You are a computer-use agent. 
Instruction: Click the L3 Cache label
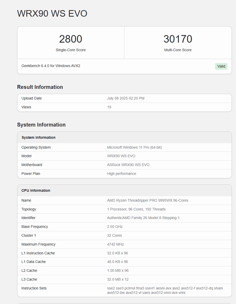pyautogui.click(x=29, y=279)
